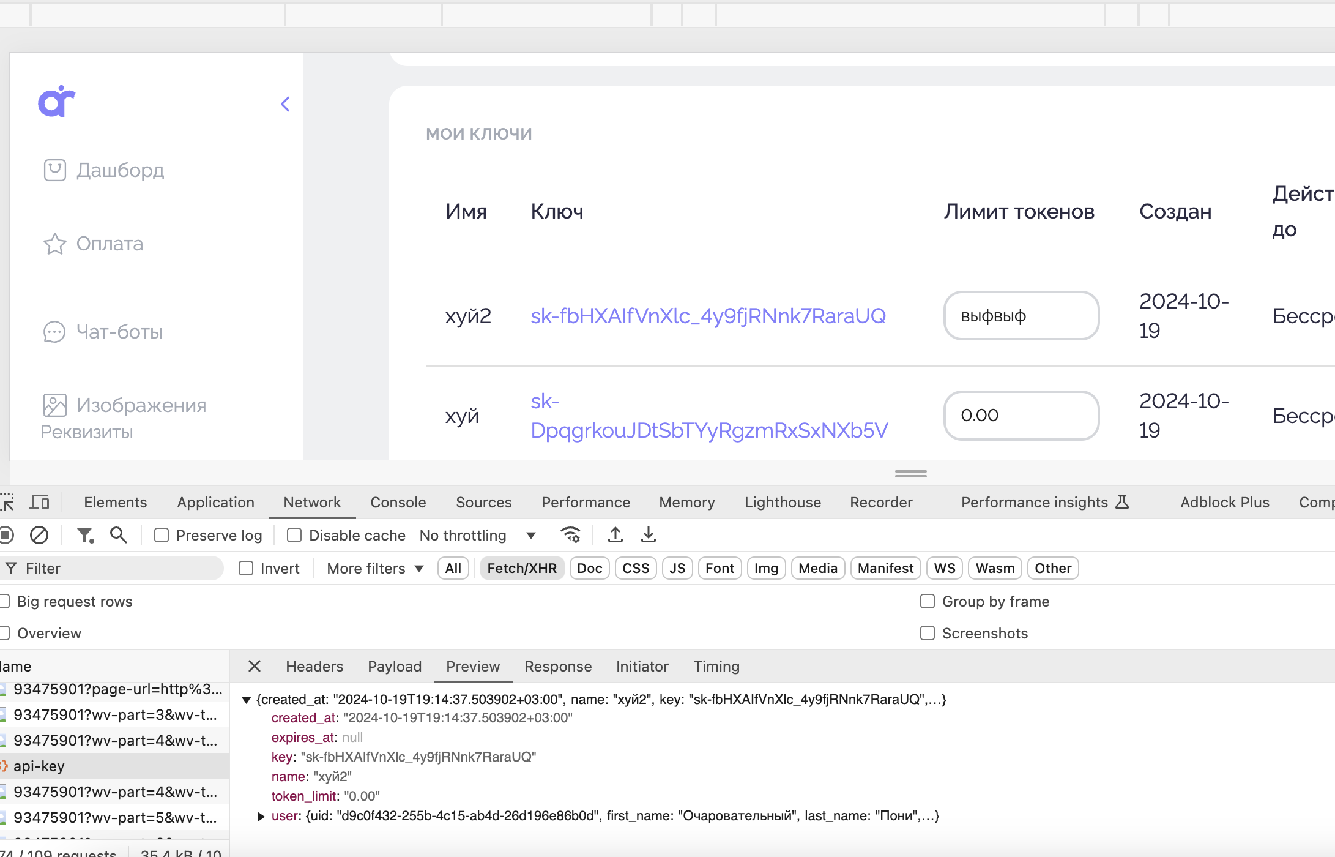Close the request details pane

point(255,666)
